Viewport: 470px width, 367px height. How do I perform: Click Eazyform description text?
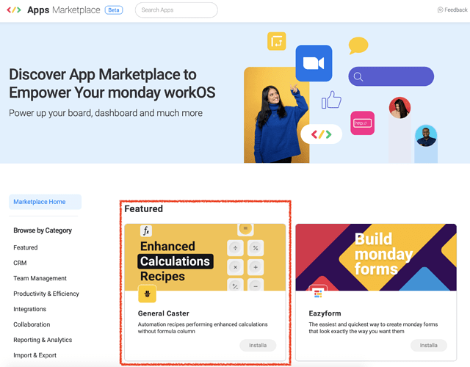373,328
